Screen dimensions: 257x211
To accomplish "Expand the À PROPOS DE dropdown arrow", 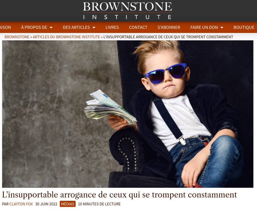I will point(51,27).
